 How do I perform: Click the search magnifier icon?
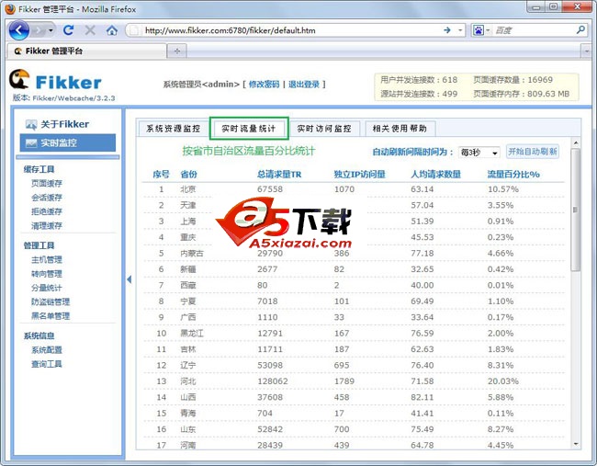click(x=581, y=29)
